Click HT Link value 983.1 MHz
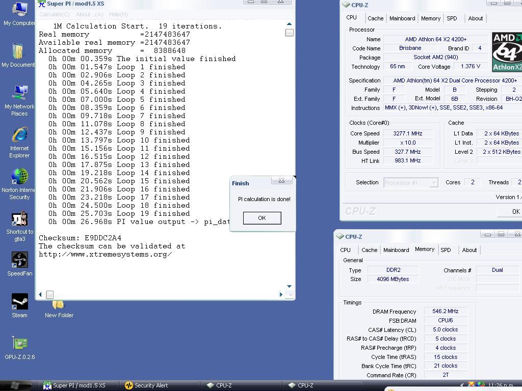The image size is (522, 391). tap(408, 160)
